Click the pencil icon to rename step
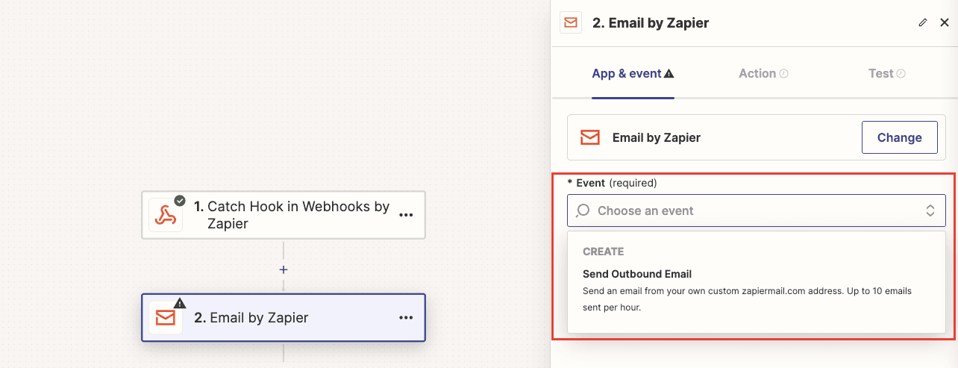958x368 pixels. click(923, 23)
